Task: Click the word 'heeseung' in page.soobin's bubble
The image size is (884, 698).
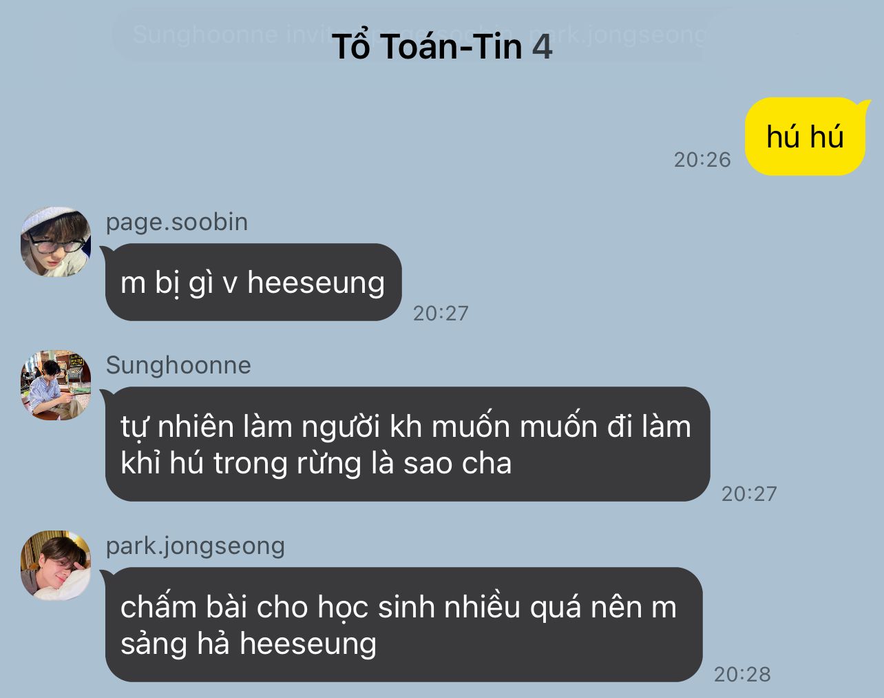Action: click(316, 283)
